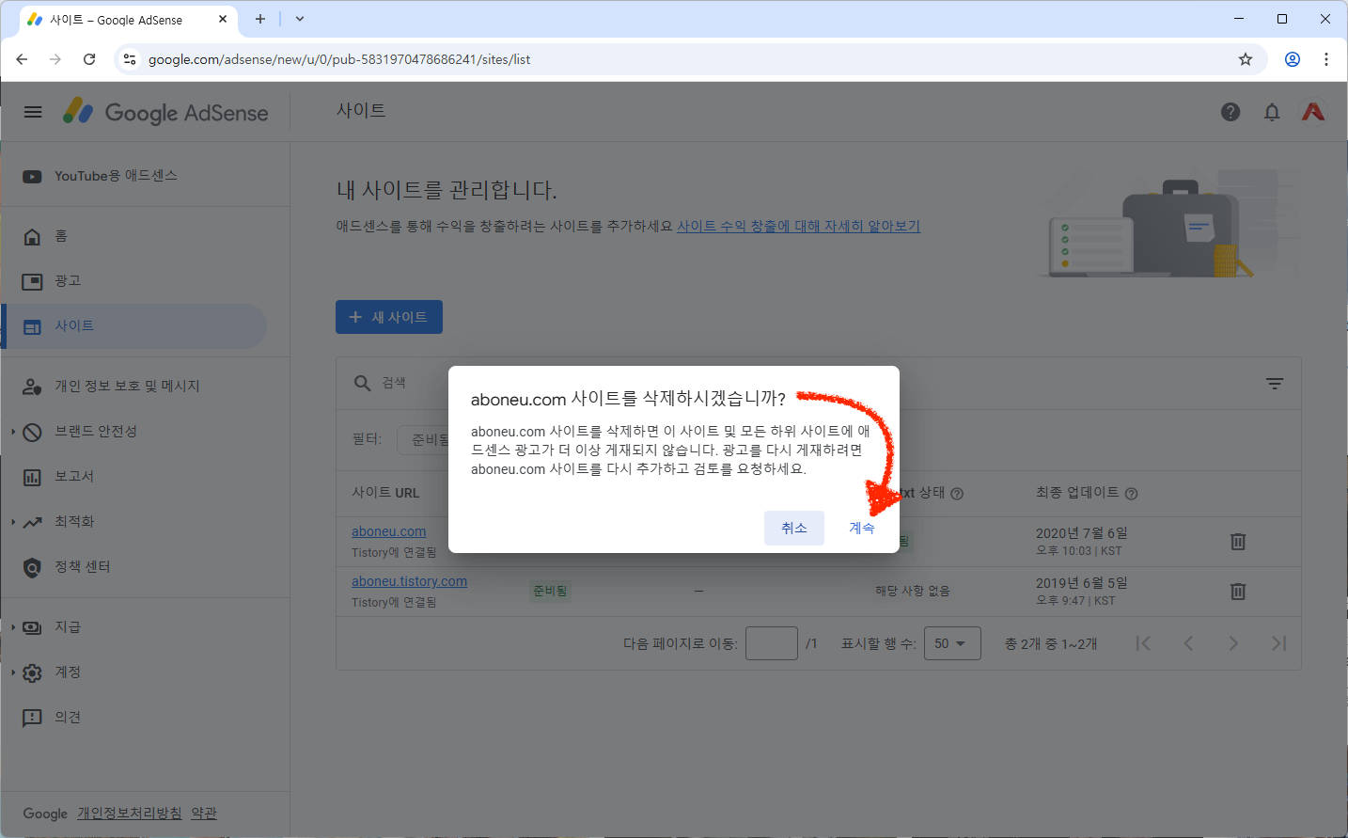
Task: Select 사이트 in the sidebar
Action: pos(134,326)
